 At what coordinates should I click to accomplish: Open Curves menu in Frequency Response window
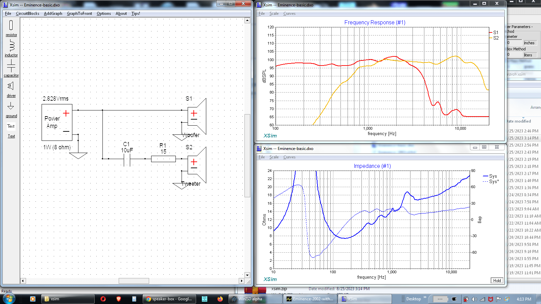pos(289,14)
